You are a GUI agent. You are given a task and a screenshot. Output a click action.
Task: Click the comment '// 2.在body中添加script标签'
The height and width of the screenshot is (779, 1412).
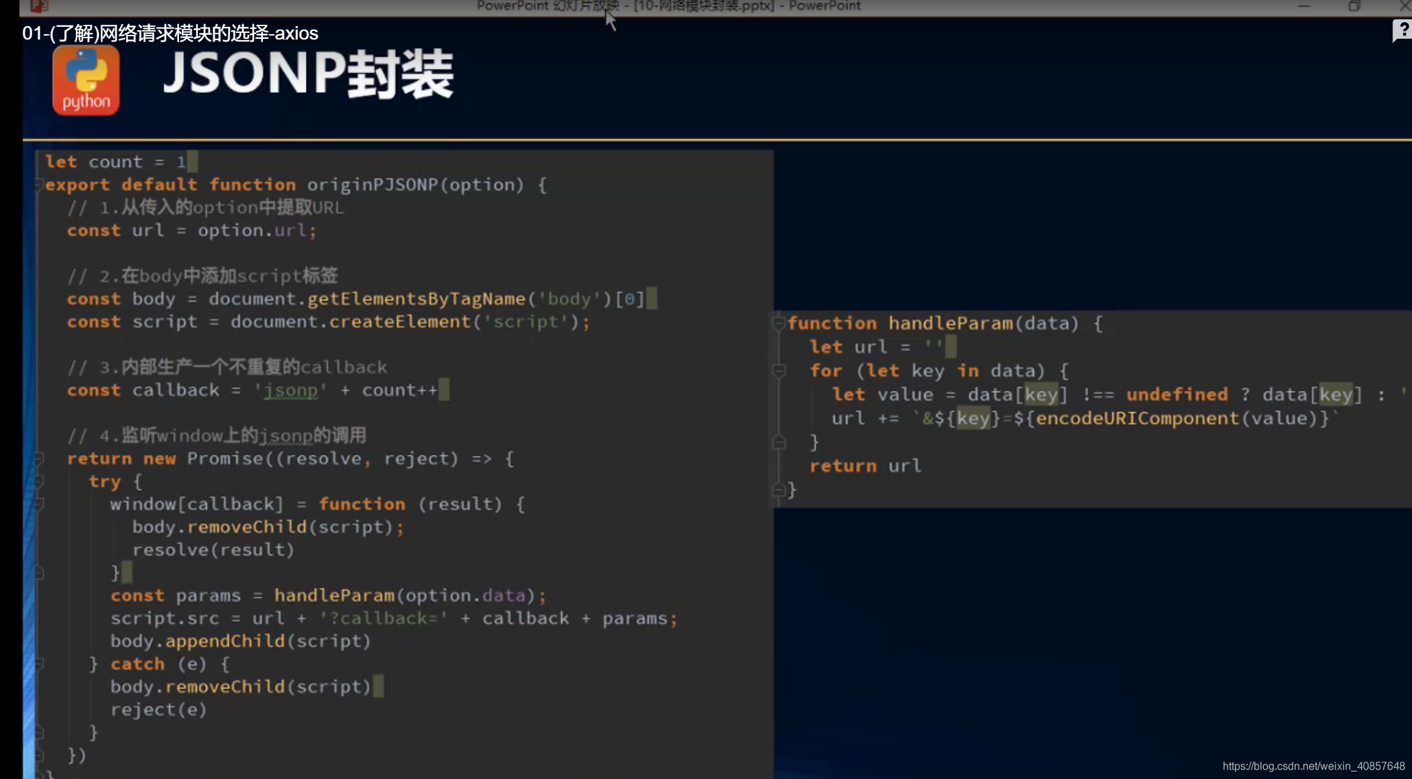point(203,276)
